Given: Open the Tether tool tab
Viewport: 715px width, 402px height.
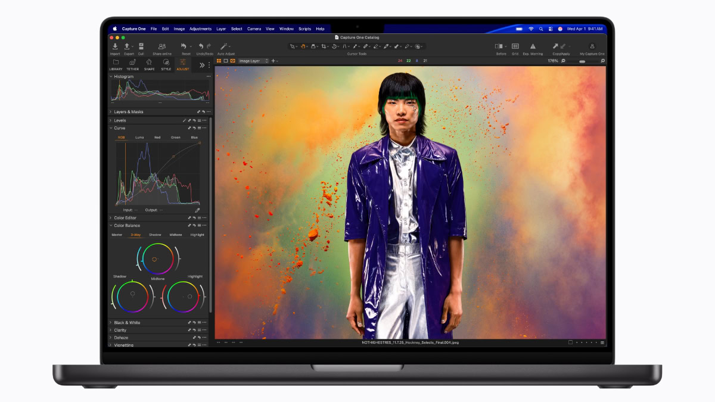Looking at the screenshot, I should point(132,63).
